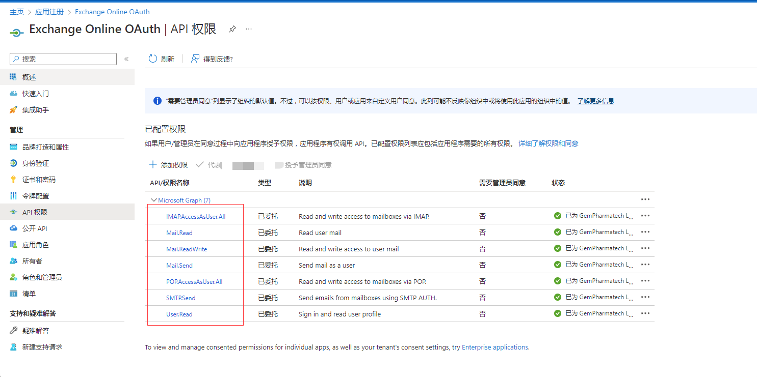Click the Branding & properties (品牌打造和属性) icon
Image resolution: width=757 pixels, height=377 pixels.
(x=14, y=147)
